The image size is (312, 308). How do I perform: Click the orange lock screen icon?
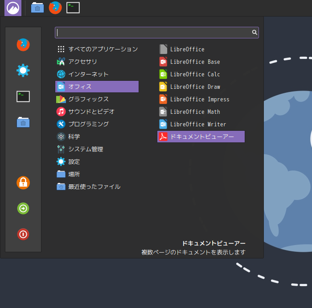23,182
